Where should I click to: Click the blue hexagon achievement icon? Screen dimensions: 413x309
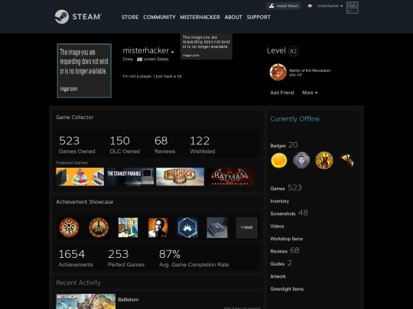[187, 227]
